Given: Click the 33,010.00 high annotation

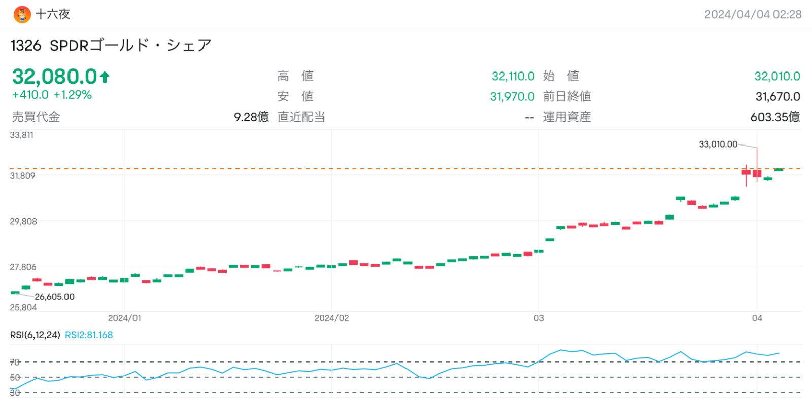Looking at the screenshot, I should coord(718,144).
